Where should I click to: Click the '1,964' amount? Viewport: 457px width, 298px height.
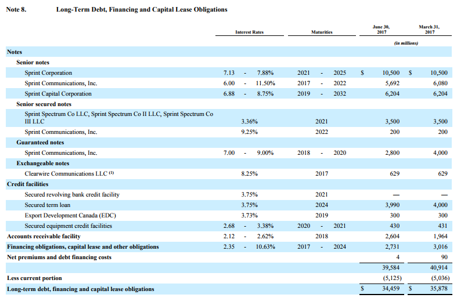click(x=440, y=237)
